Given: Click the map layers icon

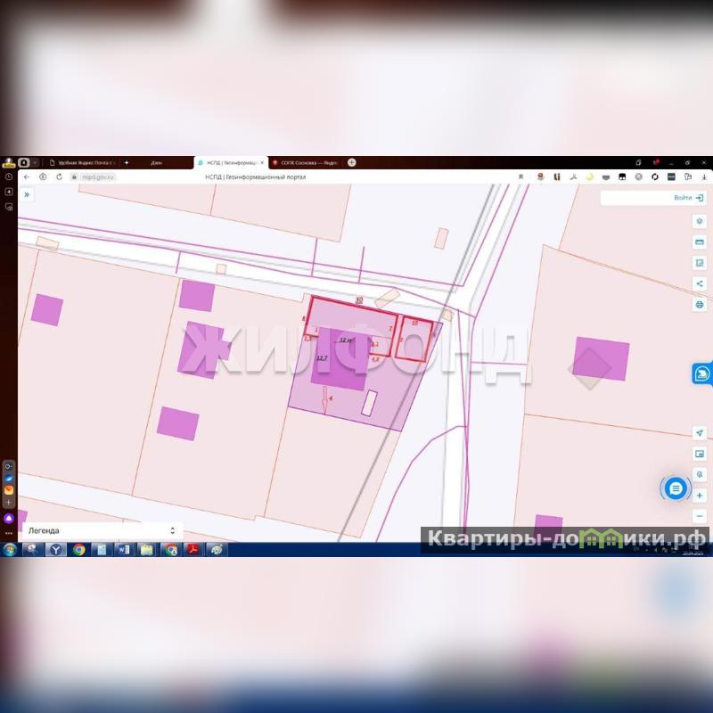Looking at the screenshot, I should point(700,221).
